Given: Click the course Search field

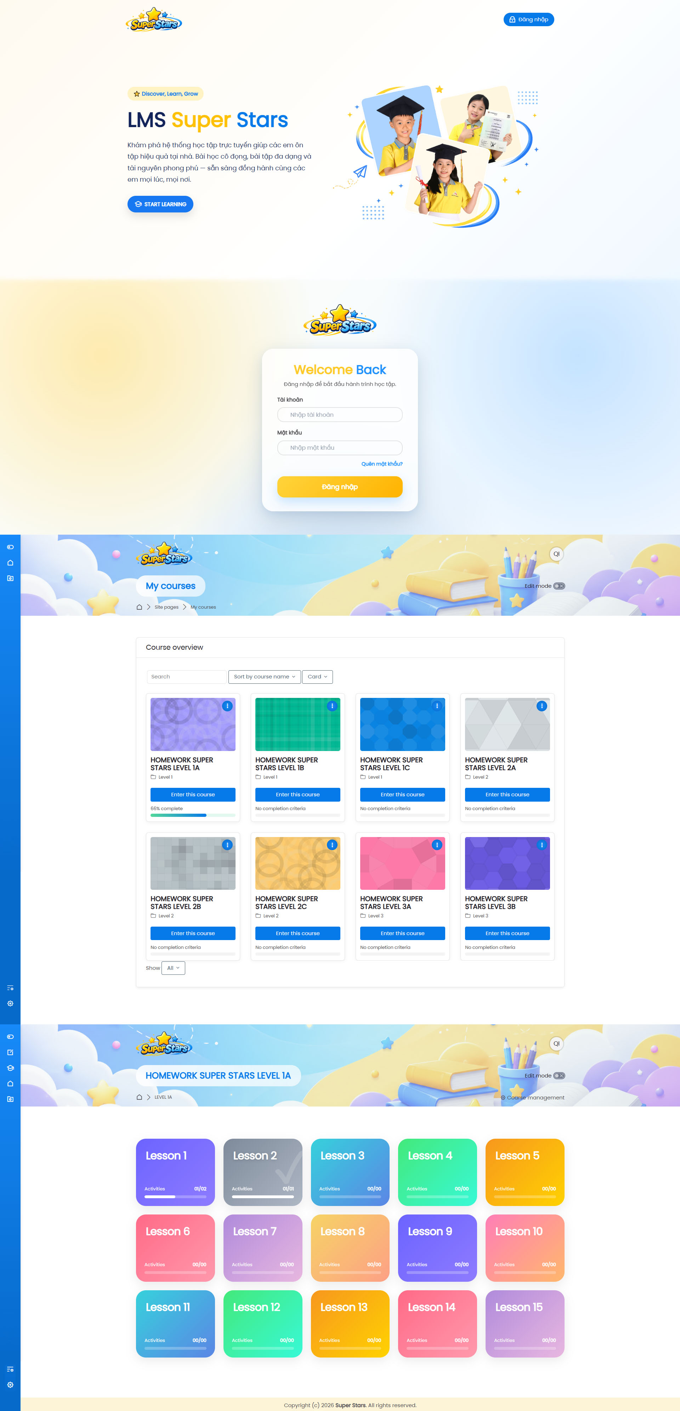Looking at the screenshot, I should point(186,677).
